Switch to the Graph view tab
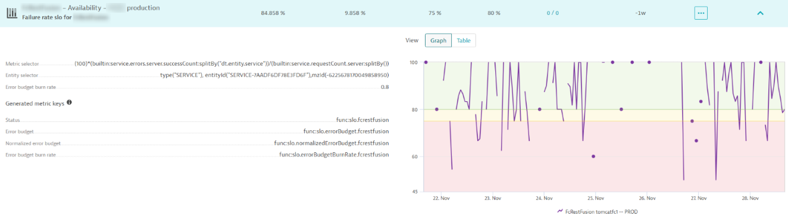 [x=438, y=40]
